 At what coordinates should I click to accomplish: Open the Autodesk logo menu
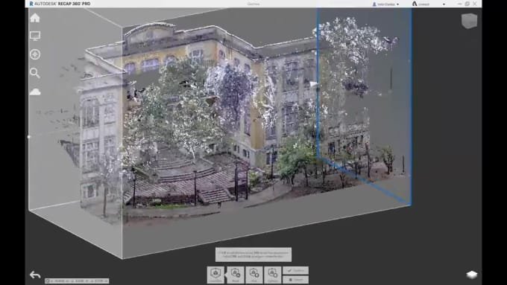(x=415, y=4)
